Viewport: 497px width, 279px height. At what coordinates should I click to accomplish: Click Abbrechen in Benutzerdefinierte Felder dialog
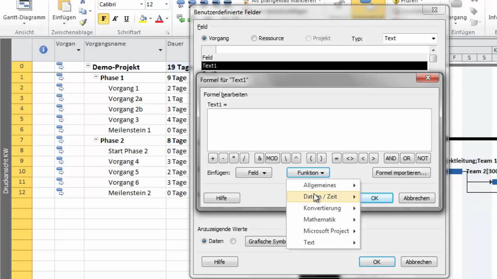pos(419,262)
